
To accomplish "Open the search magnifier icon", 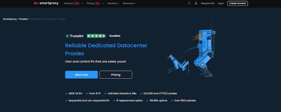I will (189, 3).
